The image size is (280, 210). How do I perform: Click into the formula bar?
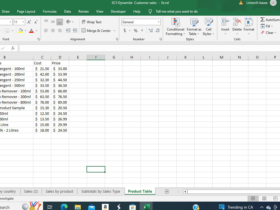tap(149, 48)
